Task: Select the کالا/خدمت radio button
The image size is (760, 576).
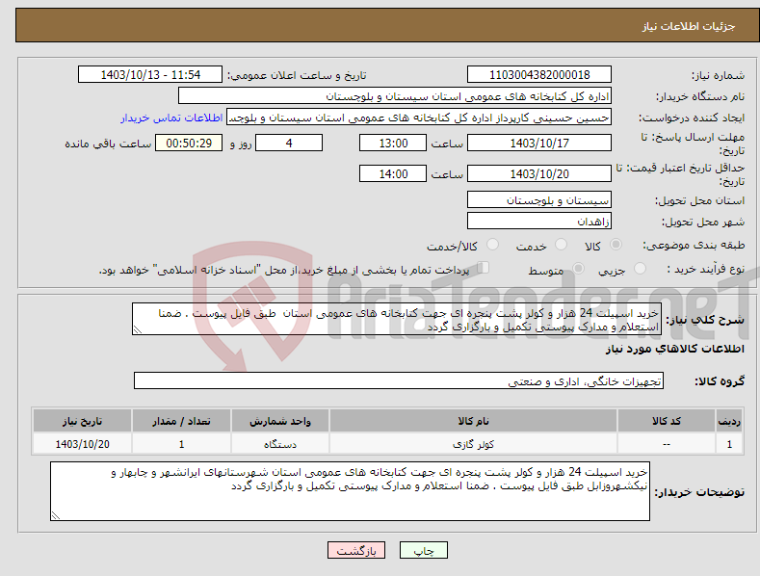Action: click(x=492, y=245)
